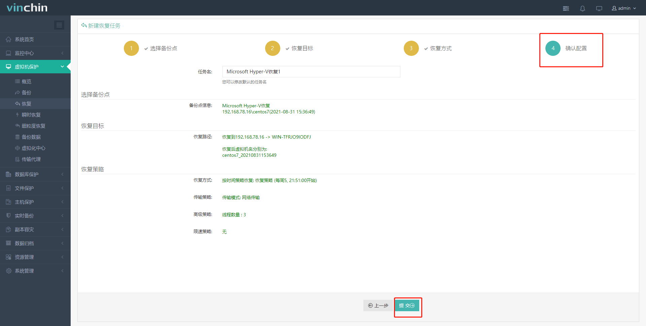Click the 实时备份 shield icon
The height and width of the screenshot is (326, 646).
[x=8, y=216]
